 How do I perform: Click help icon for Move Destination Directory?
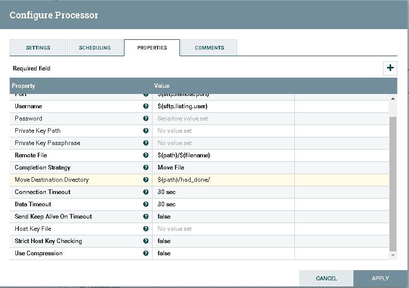click(146, 180)
